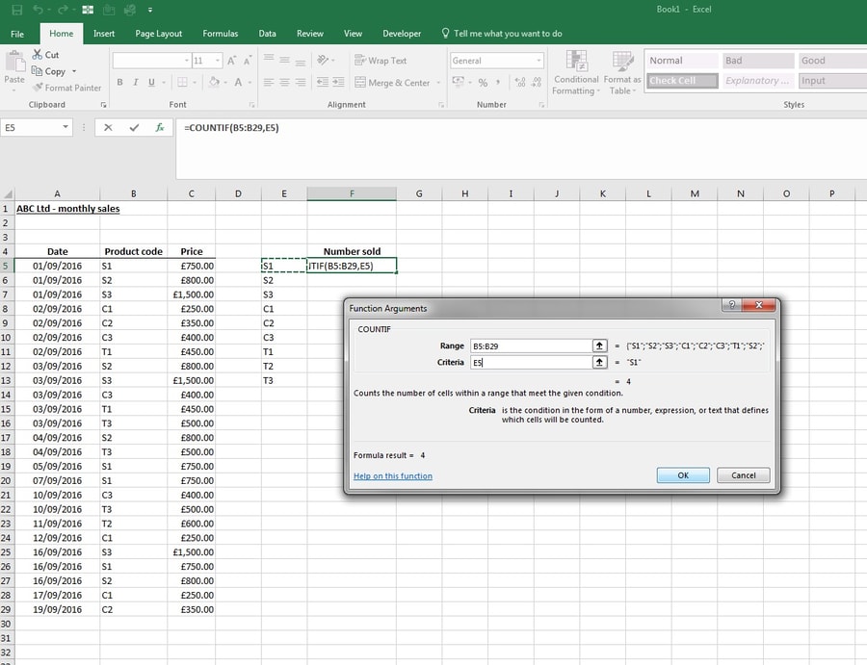Open the Help on this function link
Viewport: 867px width, 665px height.
(393, 476)
